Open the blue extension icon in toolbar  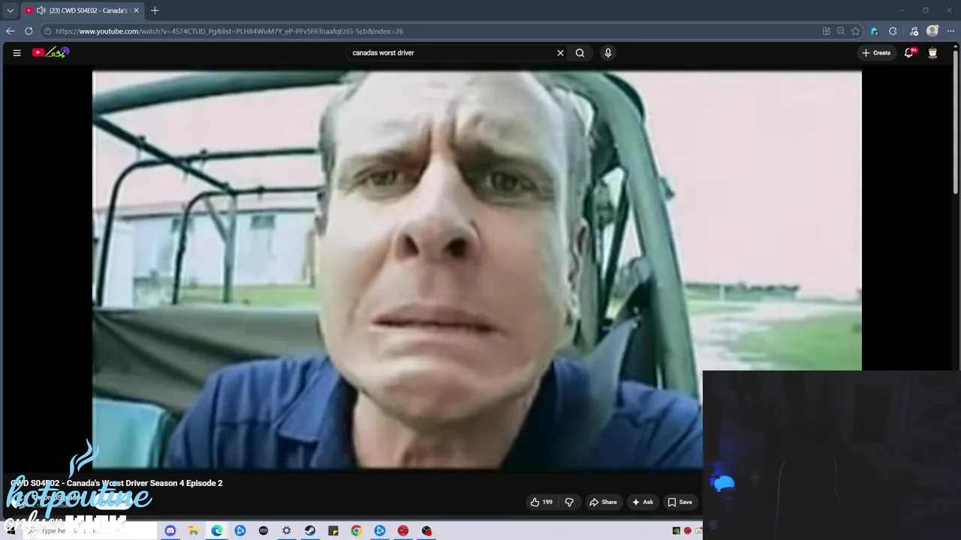point(875,31)
